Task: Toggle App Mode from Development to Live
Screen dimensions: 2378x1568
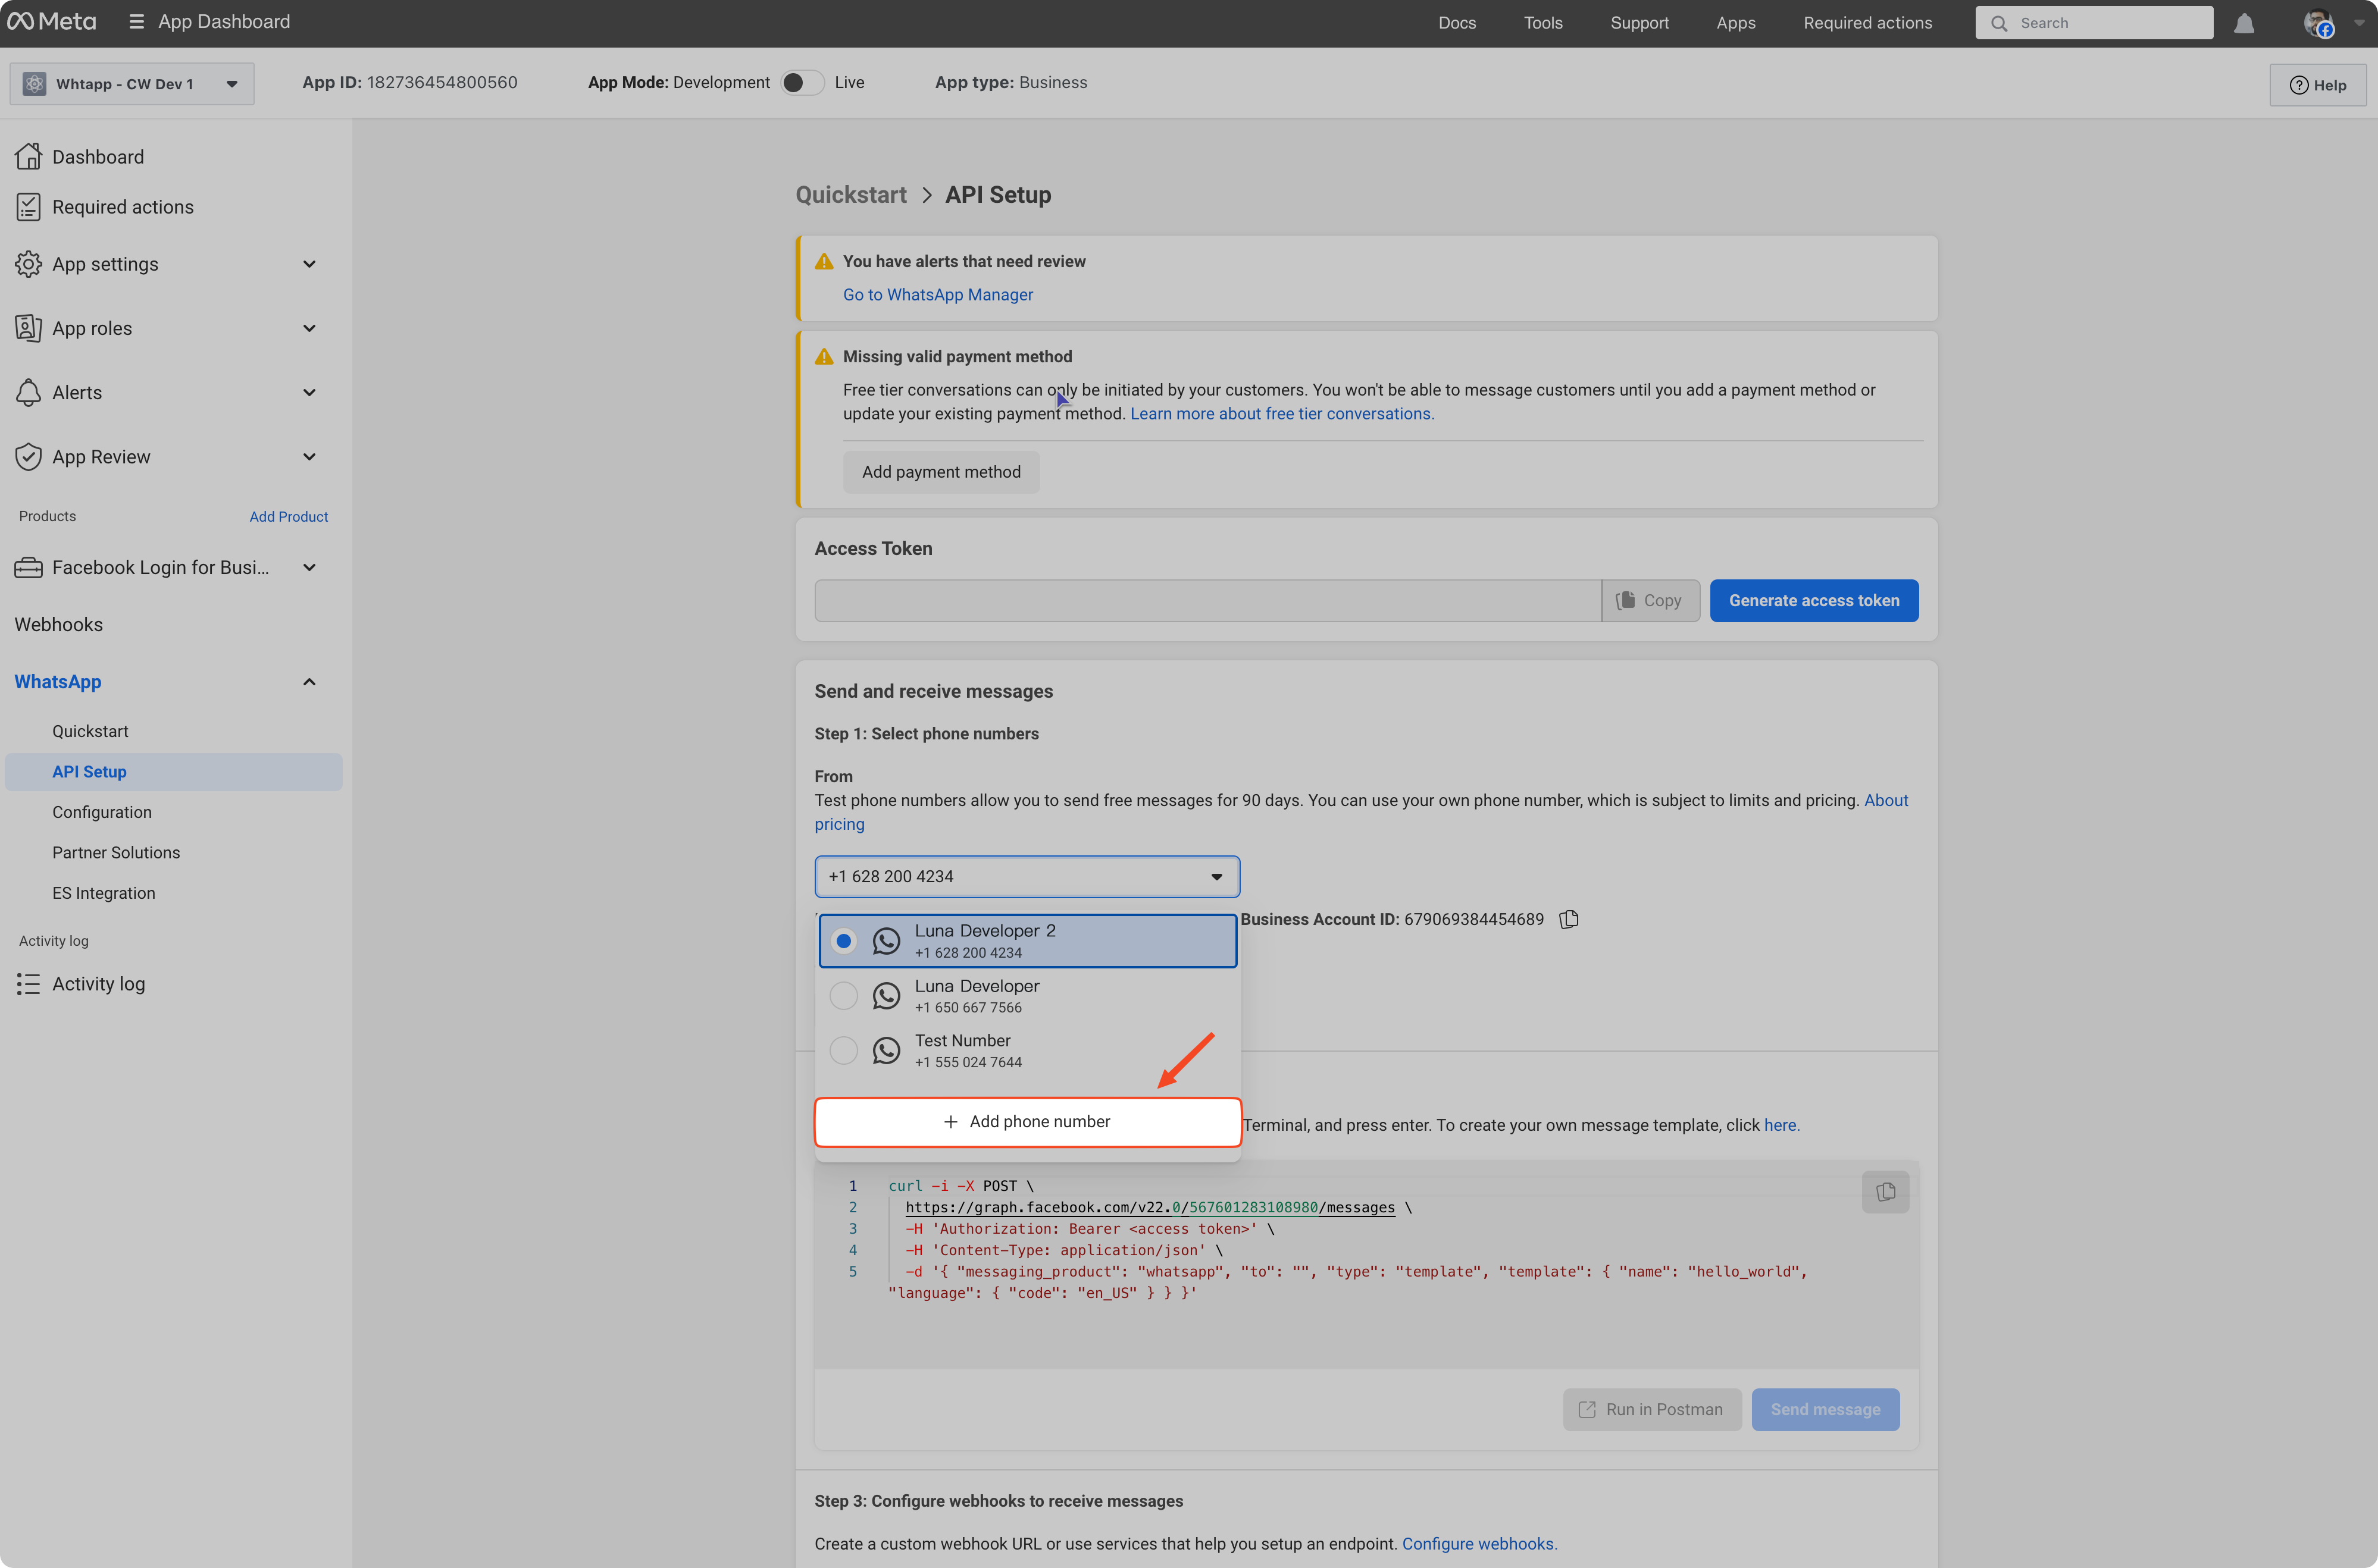Action: click(x=802, y=82)
